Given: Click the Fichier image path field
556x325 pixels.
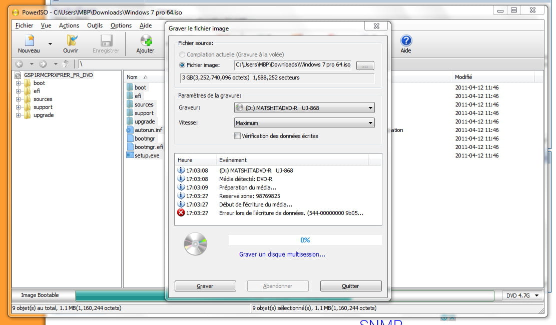Looking at the screenshot, I should click(x=293, y=65).
